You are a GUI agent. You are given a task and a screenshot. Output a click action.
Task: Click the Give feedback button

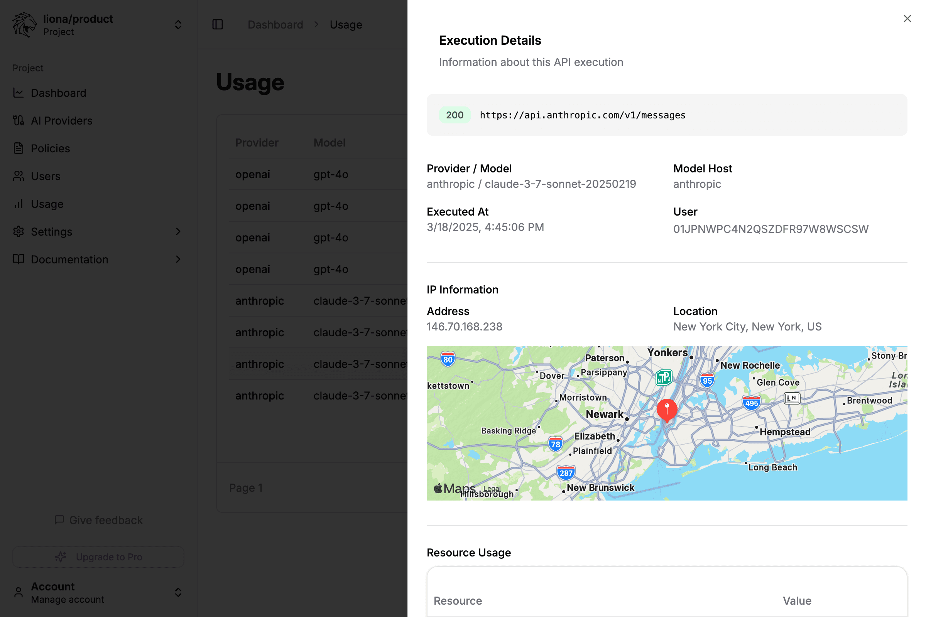coord(98,520)
